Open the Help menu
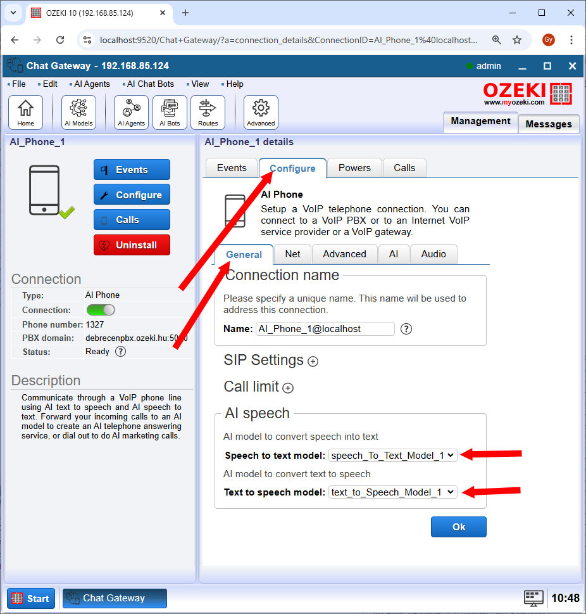This screenshot has height=614, width=586. point(235,84)
